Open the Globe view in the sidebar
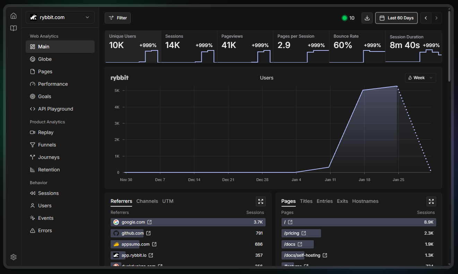This screenshot has height=274, width=458. coord(45,59)
